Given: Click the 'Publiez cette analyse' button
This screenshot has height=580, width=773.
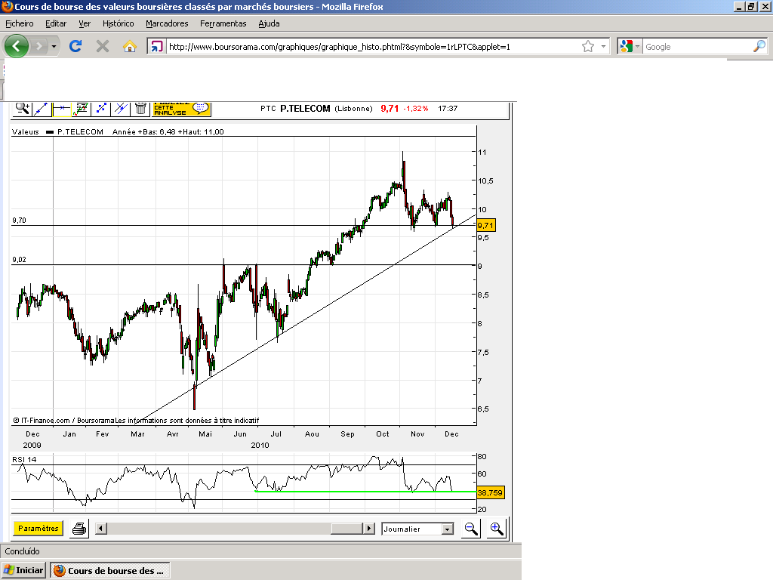Looking at the screenshot, I should point(181,109).
